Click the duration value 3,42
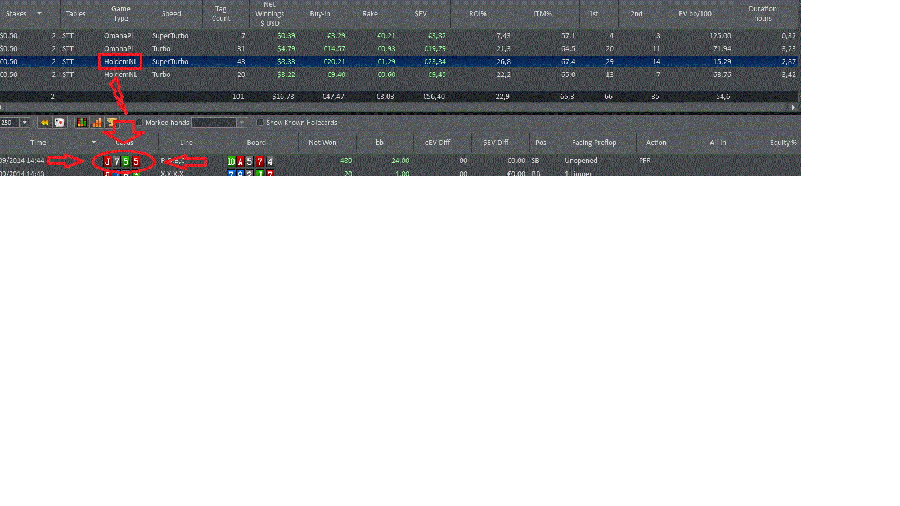The image size is (900, 506). 789,74
